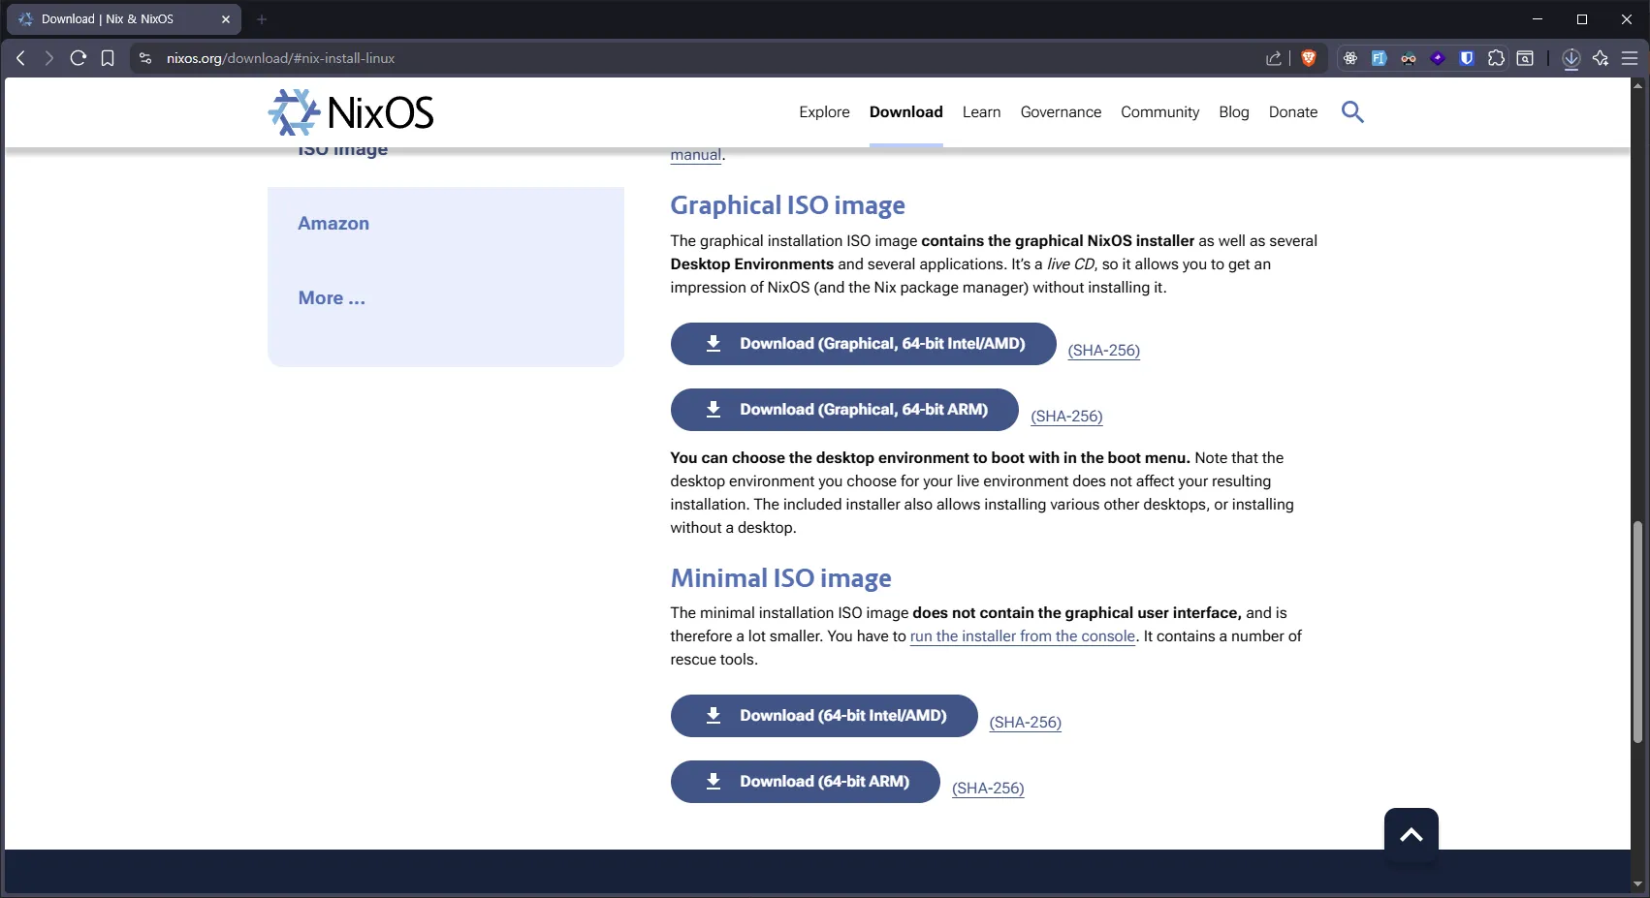Click the page's vertical scrollbar thumb
Screen dimensions: 1650x898
coord(1637,630)
